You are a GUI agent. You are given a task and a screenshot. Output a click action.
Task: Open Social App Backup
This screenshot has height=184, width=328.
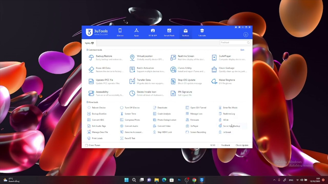230,126
